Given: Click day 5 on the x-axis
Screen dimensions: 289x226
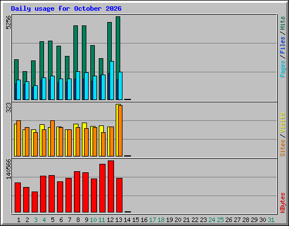Looking at the screenshot, I should tap(52, 220).
